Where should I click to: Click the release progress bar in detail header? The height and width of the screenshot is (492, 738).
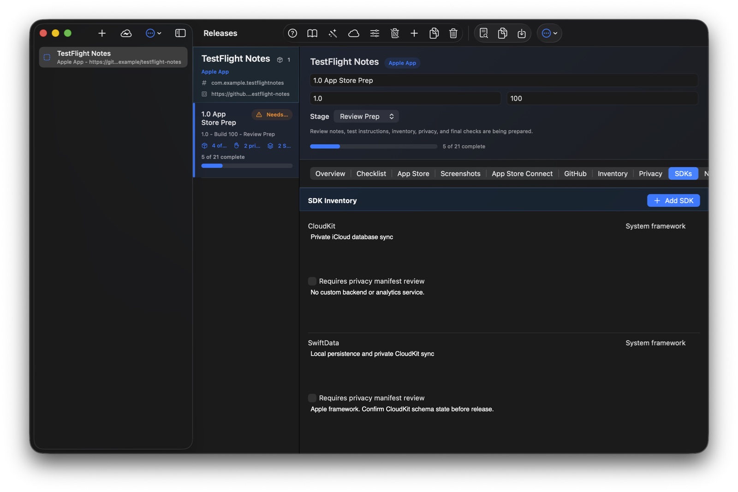(x=374, y=146)
